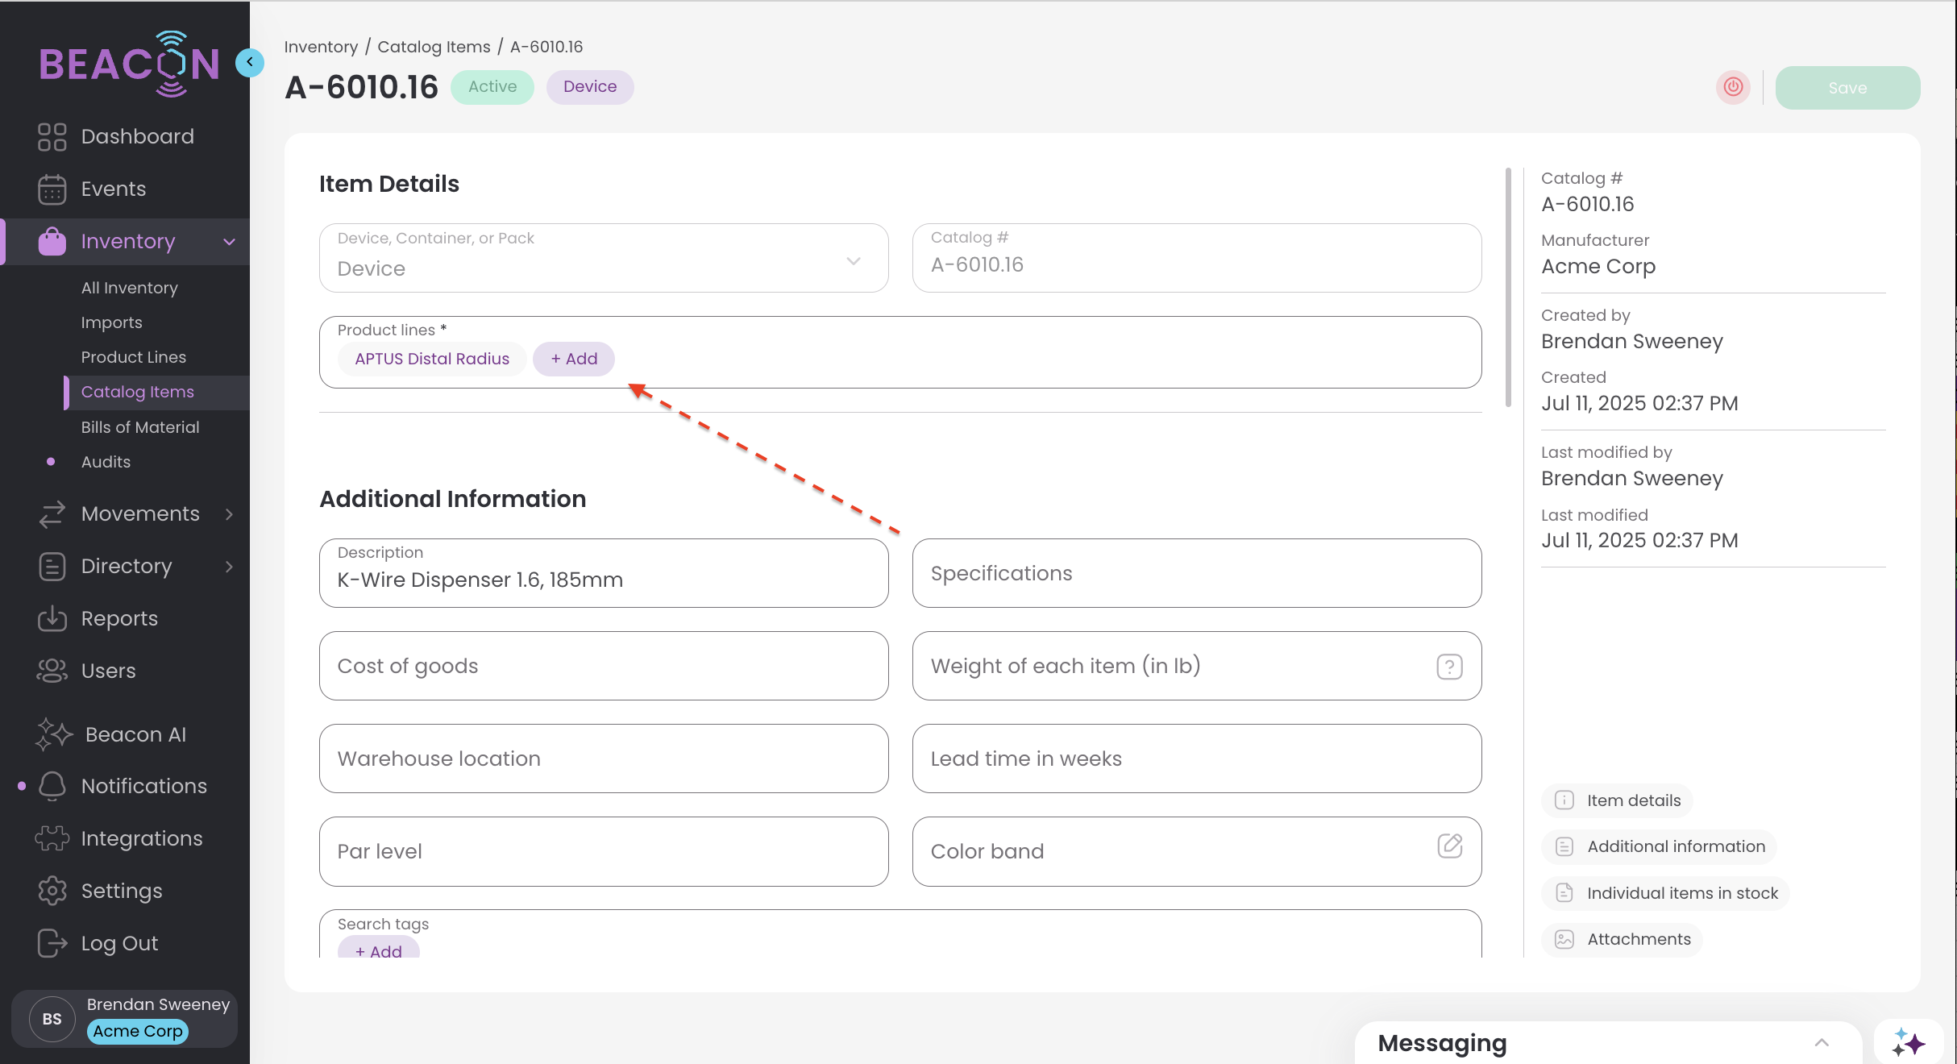Click the Catalog Items breadcrumb link
Screen dimensions: 1957x1064
[x=434, y=47]
